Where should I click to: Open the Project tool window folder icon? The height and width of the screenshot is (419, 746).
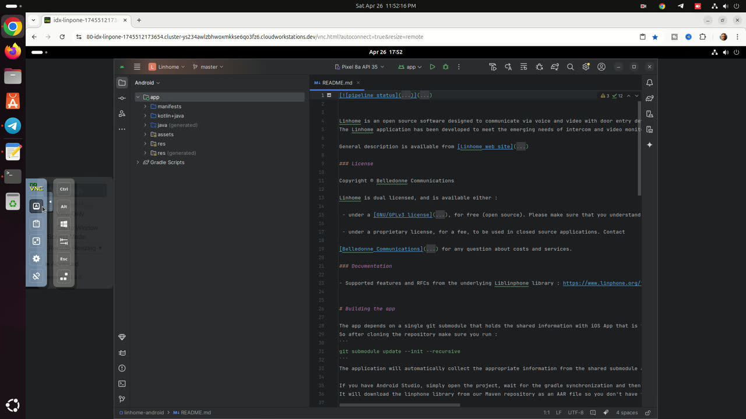click(122, 83)
